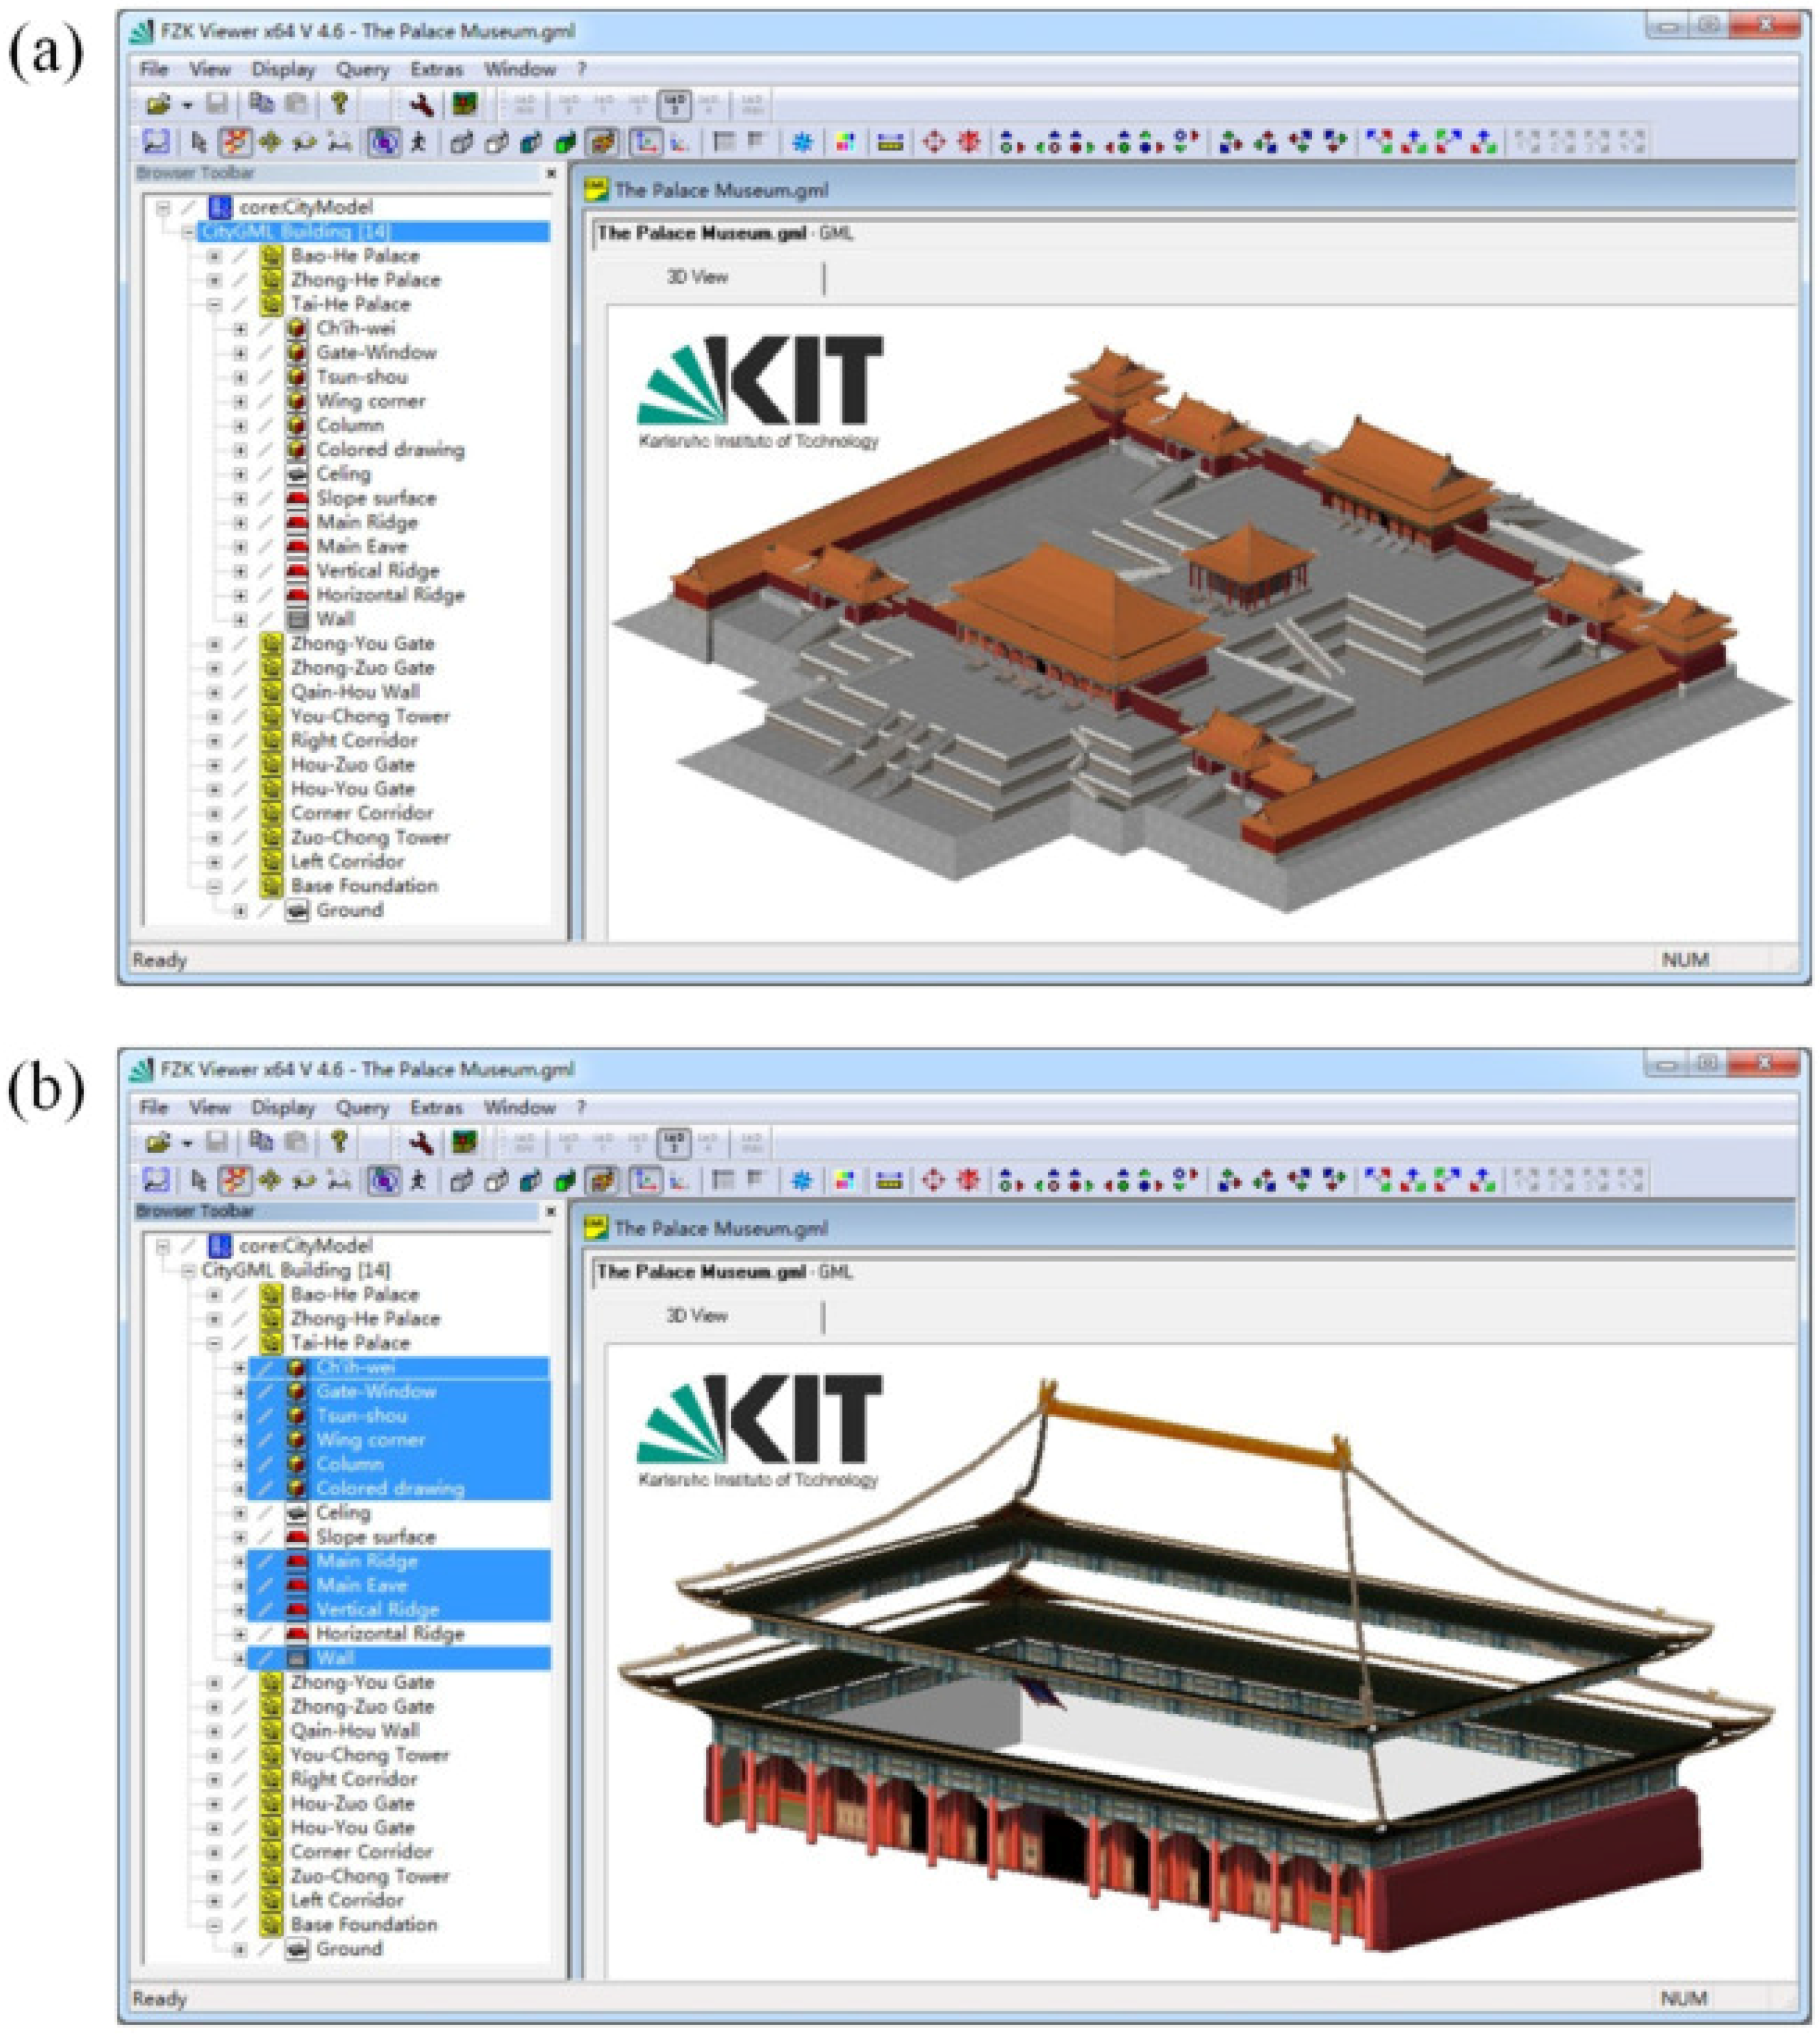Screen dimensions: 1820x2035
Task: Select the 3D View tab in window (a)
Action: pyautogui.click(x=697, y=277)
